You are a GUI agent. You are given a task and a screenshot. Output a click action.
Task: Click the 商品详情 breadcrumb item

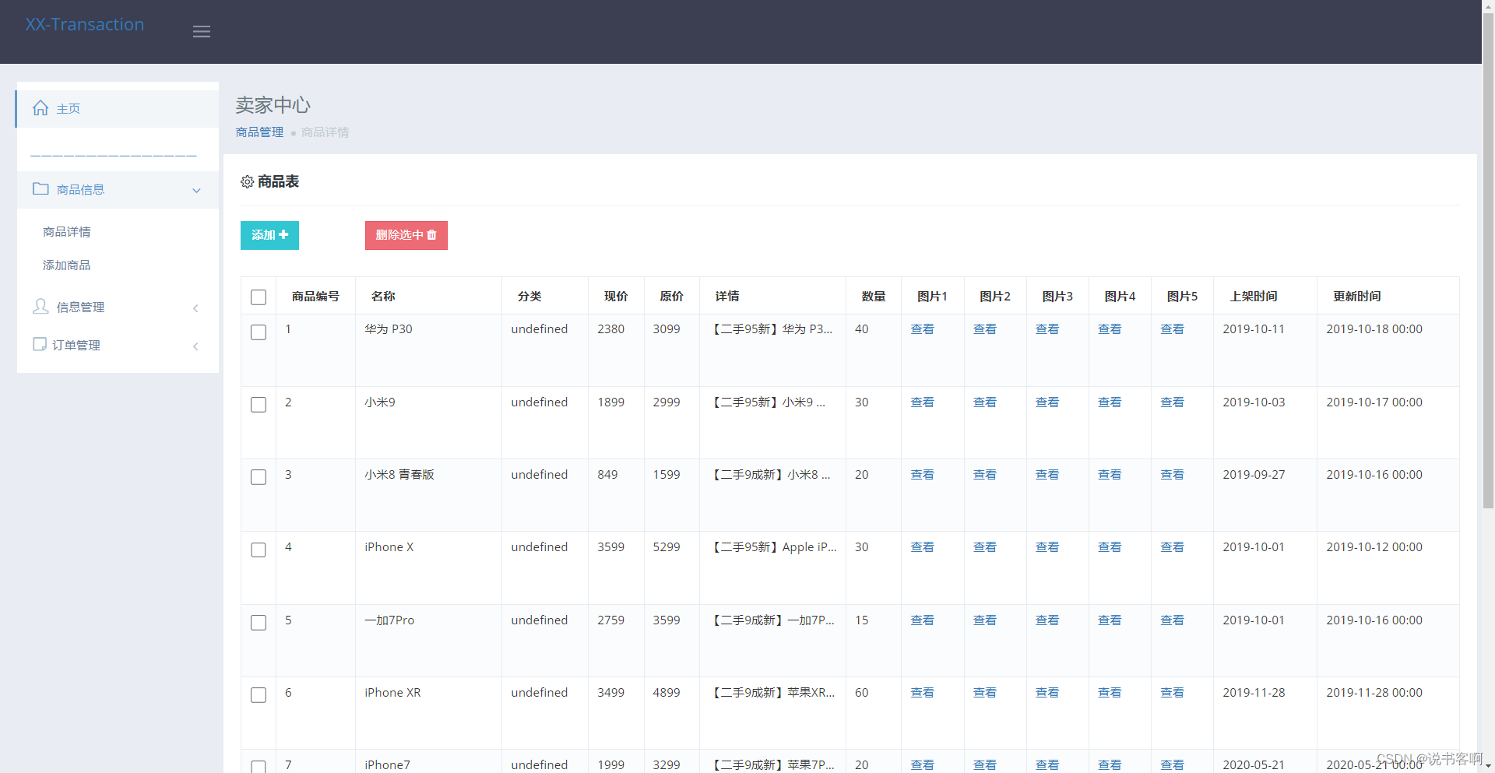(x=325, y=132)
